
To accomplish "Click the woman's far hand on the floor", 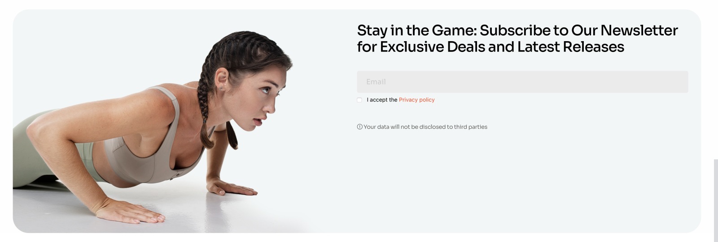I will (x=233, y=187).
